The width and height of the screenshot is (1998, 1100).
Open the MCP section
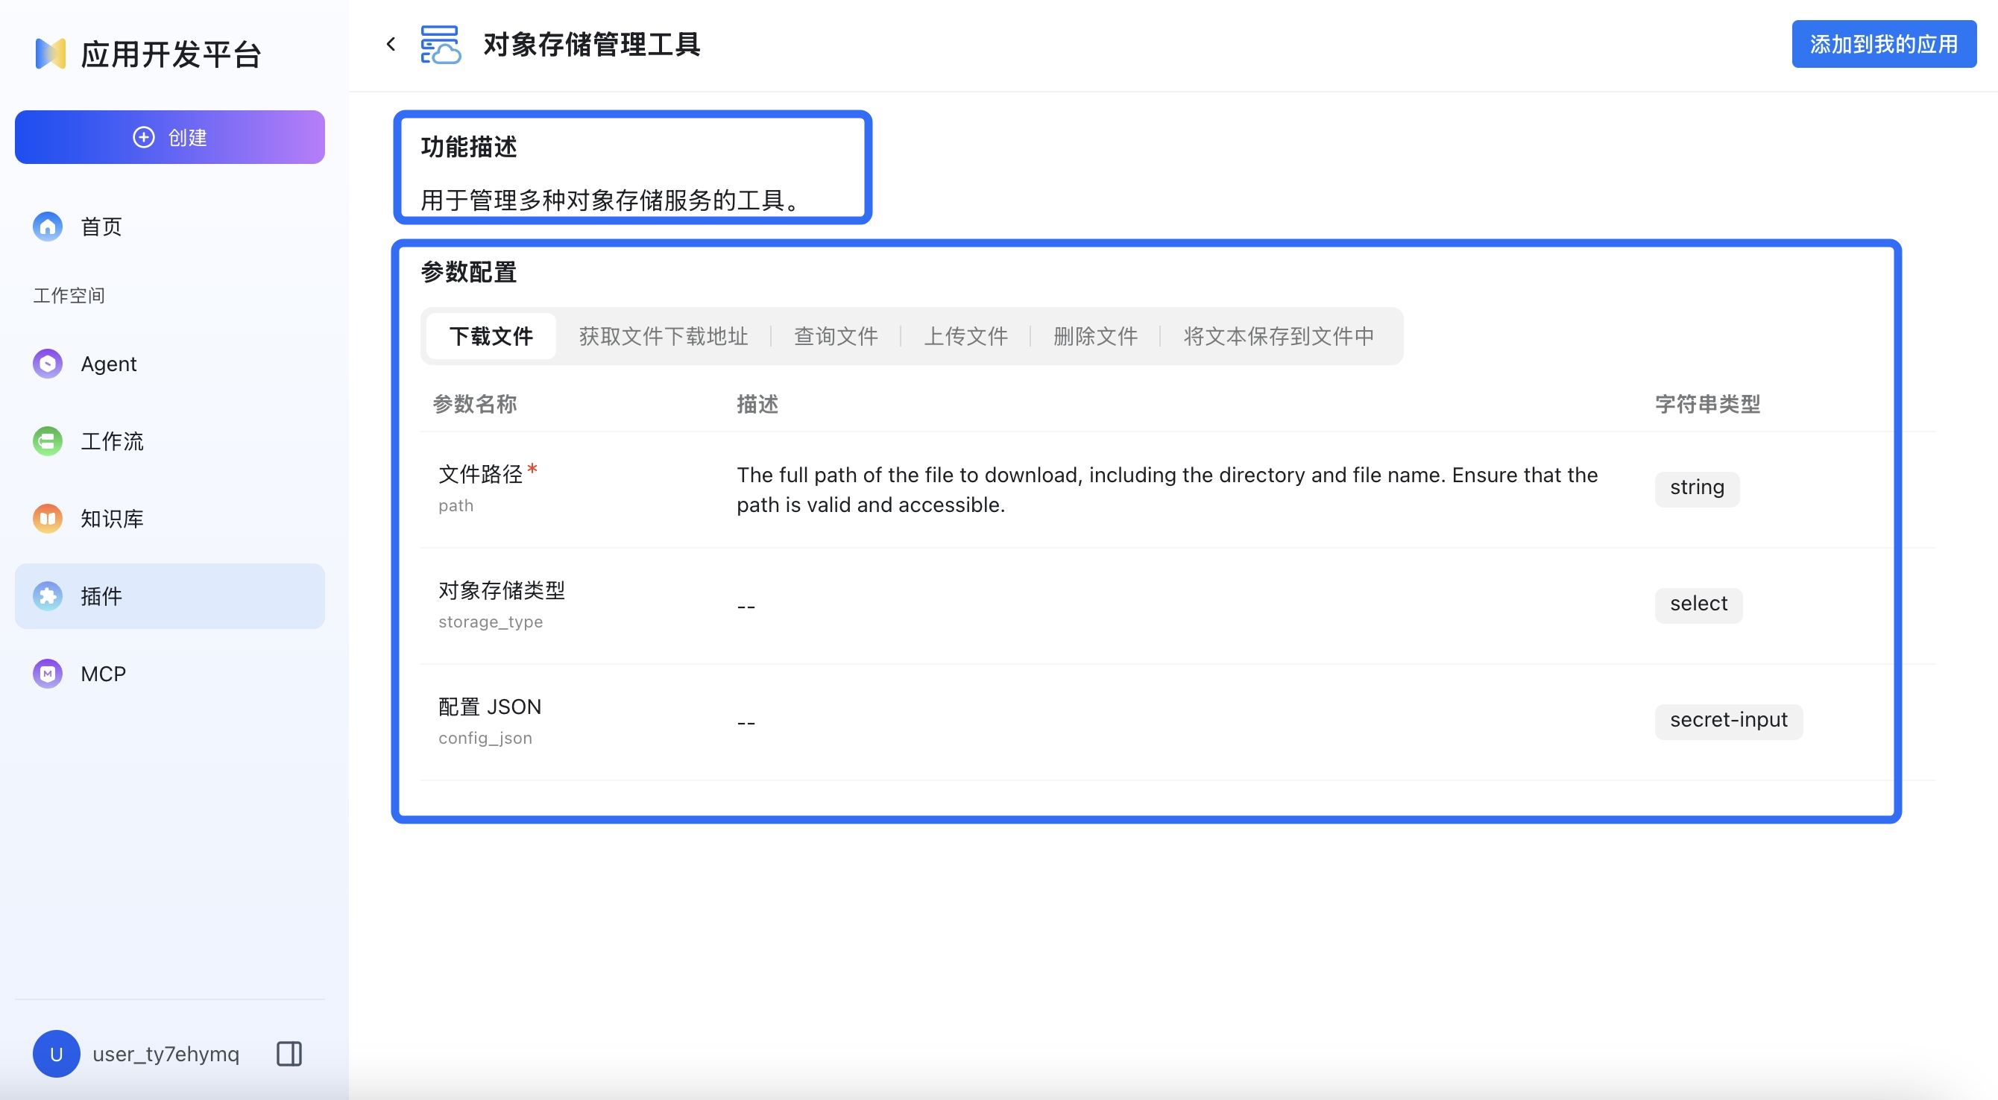pos(101,673)
